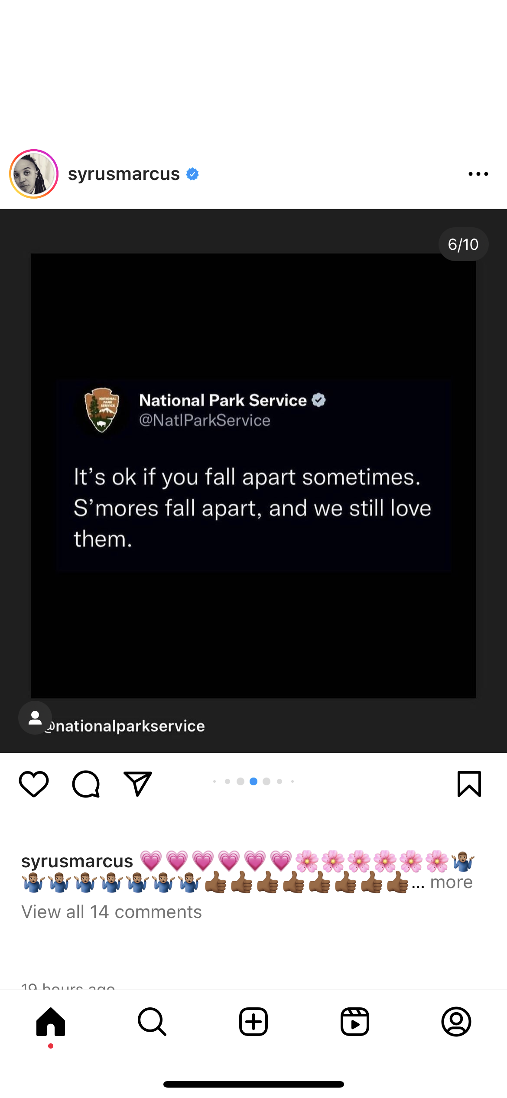Tap the National Park Service tweet image

point(253,475)
